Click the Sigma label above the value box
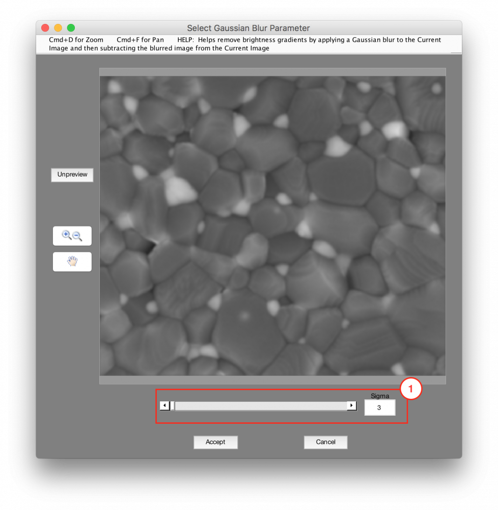The width and height of the screenshot is (498, 510). click(x=379, y=395)
